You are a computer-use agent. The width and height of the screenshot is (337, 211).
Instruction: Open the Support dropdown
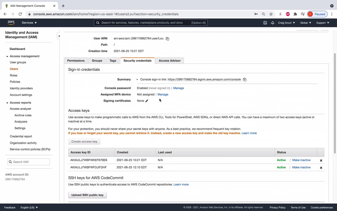323,23
